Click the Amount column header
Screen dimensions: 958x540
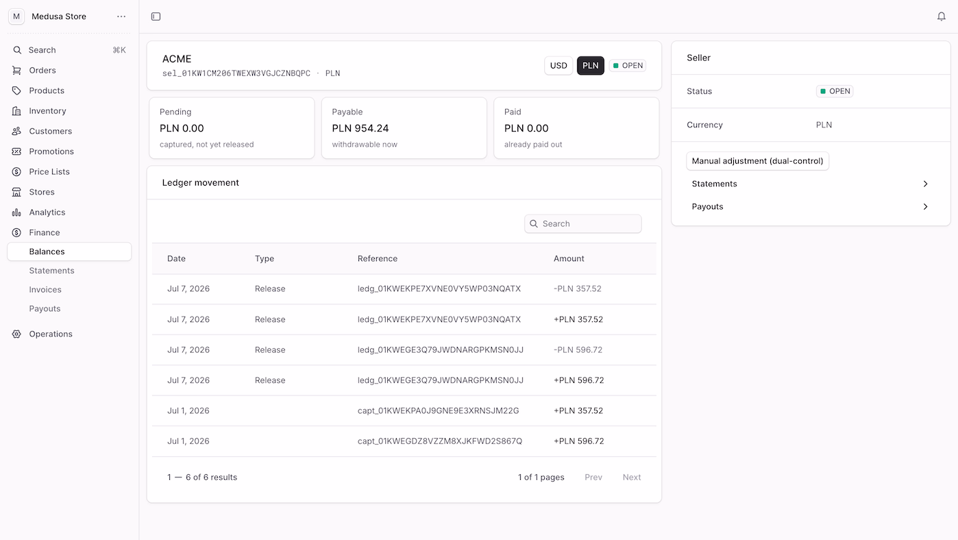pos(569,258)
